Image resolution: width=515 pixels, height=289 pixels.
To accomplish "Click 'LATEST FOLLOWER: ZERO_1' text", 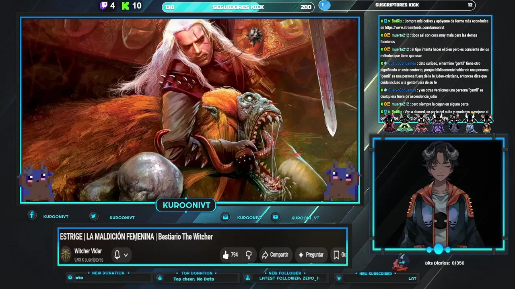I will tap(289, 278).
